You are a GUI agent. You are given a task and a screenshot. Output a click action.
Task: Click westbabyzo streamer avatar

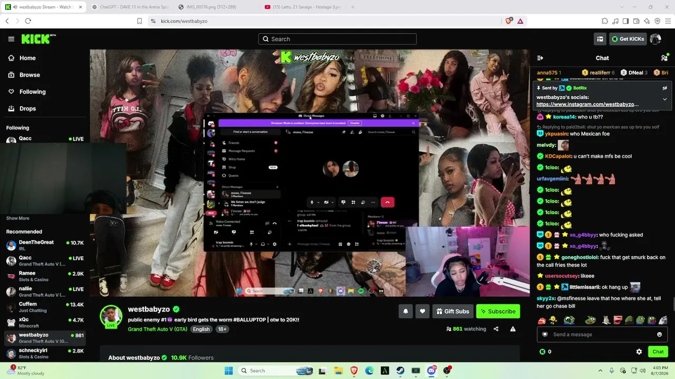click(x=111, y=316)
